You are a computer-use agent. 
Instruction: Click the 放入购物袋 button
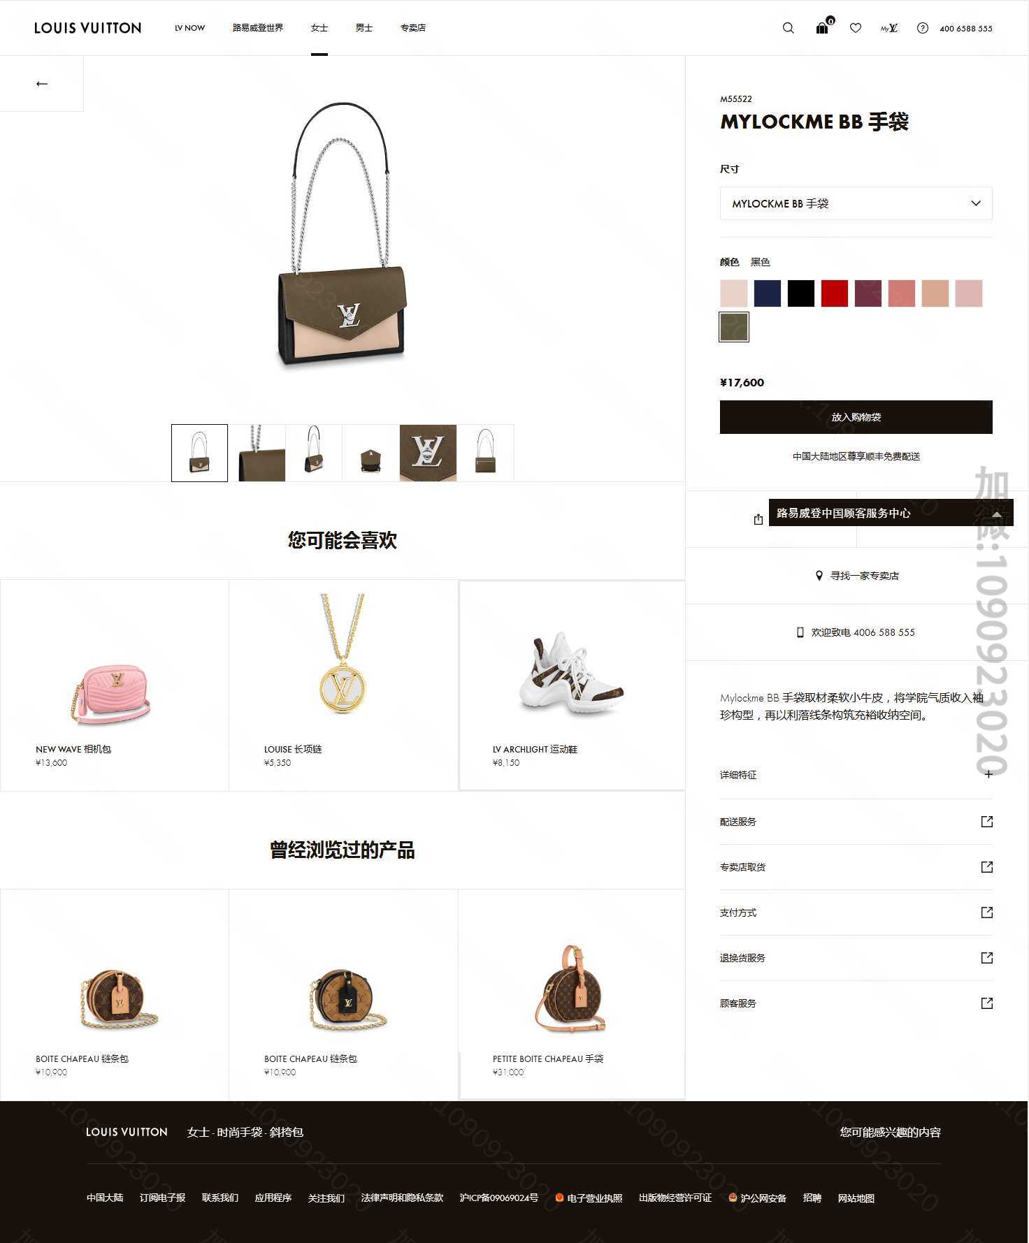pos(856,417)
